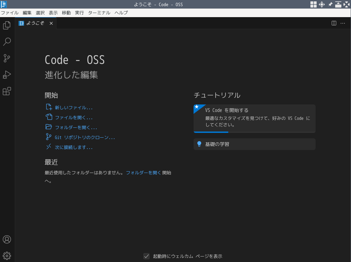Click the チュートリアル heading

[x=217, y=95]
